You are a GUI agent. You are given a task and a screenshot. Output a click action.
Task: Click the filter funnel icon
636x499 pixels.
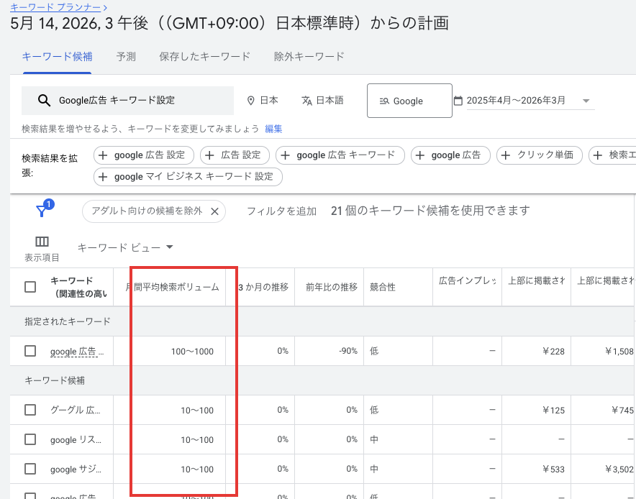pos(42,211)
